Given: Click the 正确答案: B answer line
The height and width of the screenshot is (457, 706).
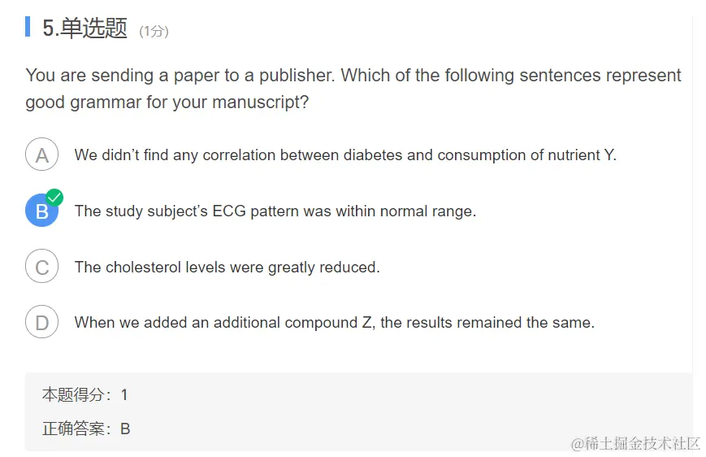Looking at the screenshot, I should point(86,429).
